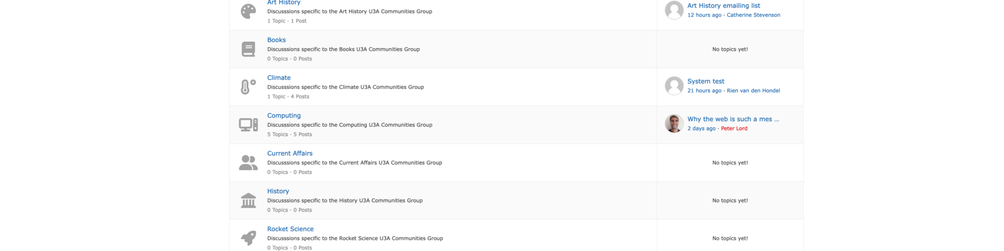1004x251 pixels.
Task: Click the Books forum book icon
Action: 248,49
